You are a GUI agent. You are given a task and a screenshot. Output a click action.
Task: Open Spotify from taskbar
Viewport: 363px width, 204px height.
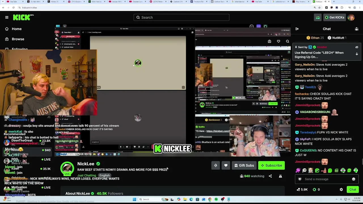216,199
